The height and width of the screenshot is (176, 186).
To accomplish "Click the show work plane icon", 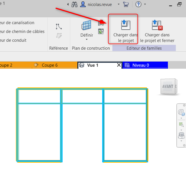I will [x=101, y=23].
